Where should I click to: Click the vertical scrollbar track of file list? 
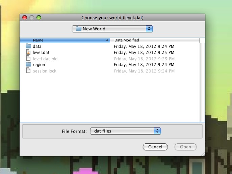coord(202,84)
